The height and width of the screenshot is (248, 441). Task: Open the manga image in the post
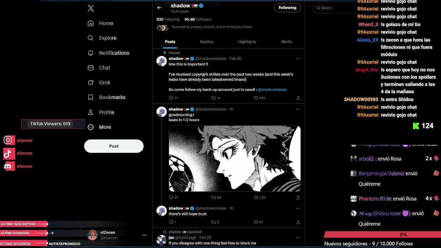[235, 158]
